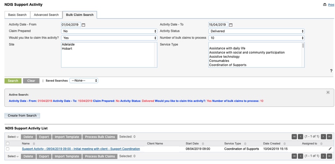This screenshot has height=164, width=335.
Task: Select Assistive technology service type
Action: click(224, 57)
